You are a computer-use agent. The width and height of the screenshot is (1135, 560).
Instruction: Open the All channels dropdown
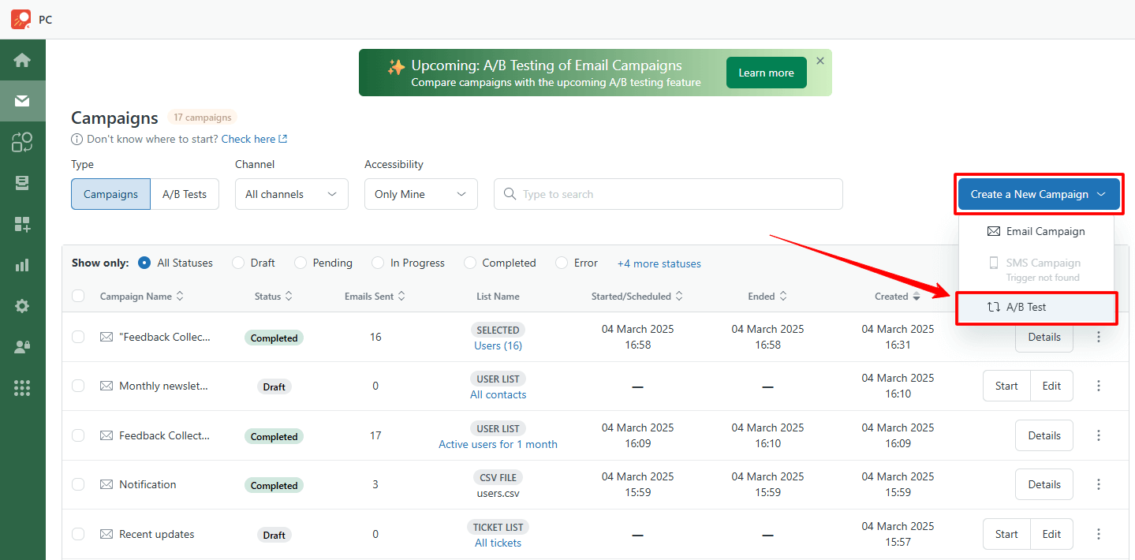[x=292, y=194]
